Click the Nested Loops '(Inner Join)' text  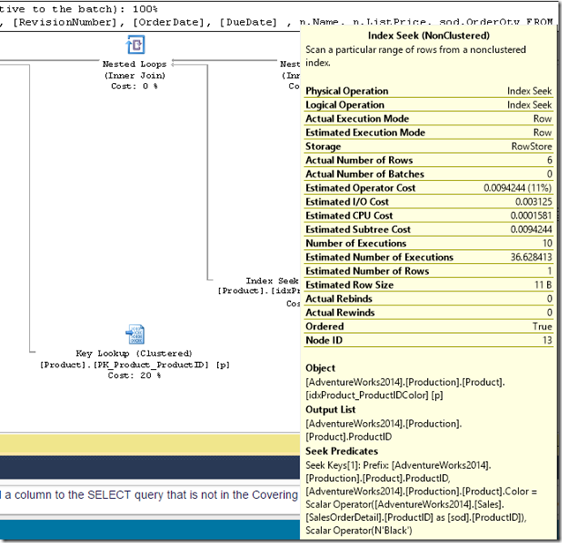[x=135, y=75]
